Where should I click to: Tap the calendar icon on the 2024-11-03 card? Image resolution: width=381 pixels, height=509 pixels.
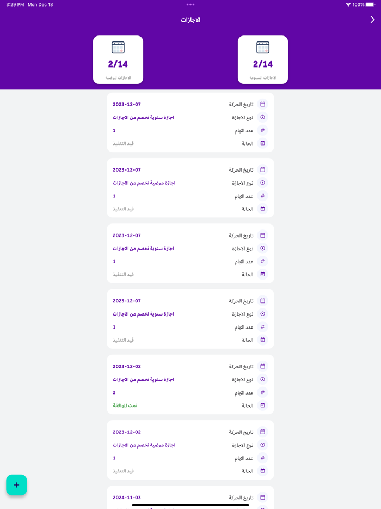(262, 497)
